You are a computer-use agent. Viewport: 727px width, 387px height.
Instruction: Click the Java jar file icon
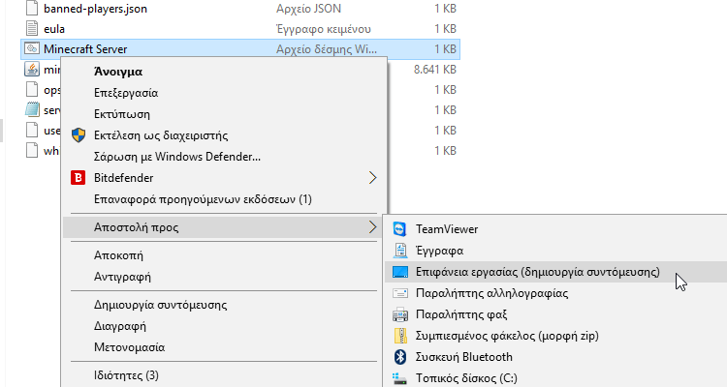pyautogui.click(x=32, y=70)
